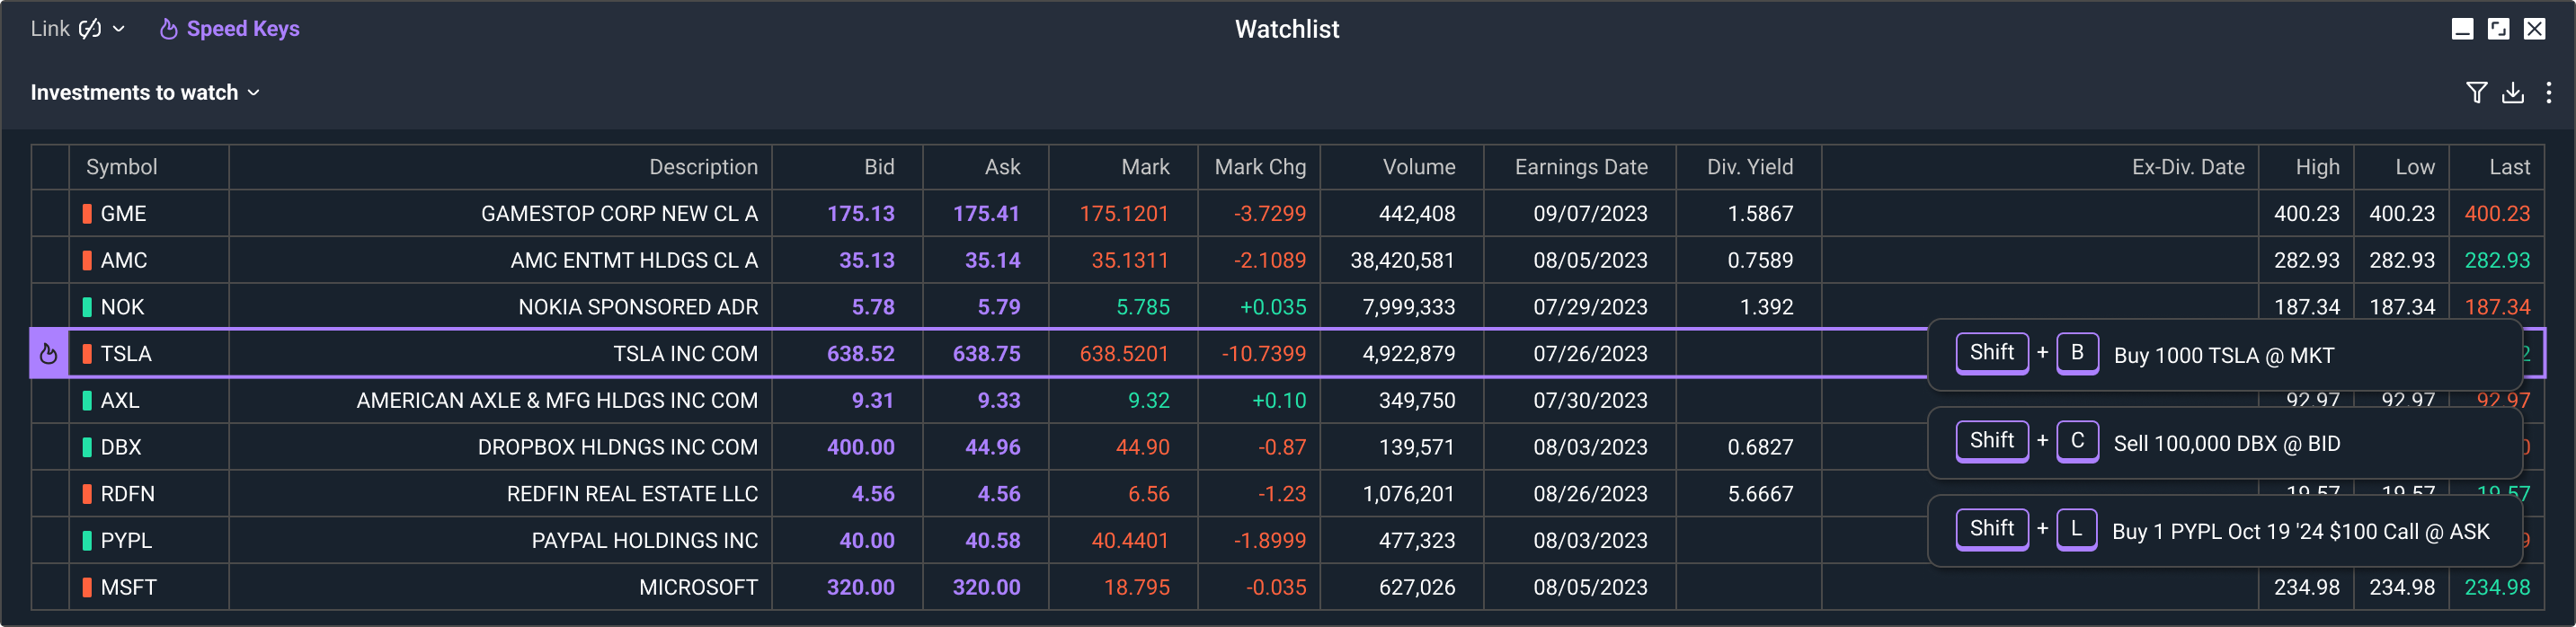The image size is (2576, 627).
Task: Click the NOK symbol
Action: pyautogui.click(x=122, y=307)
